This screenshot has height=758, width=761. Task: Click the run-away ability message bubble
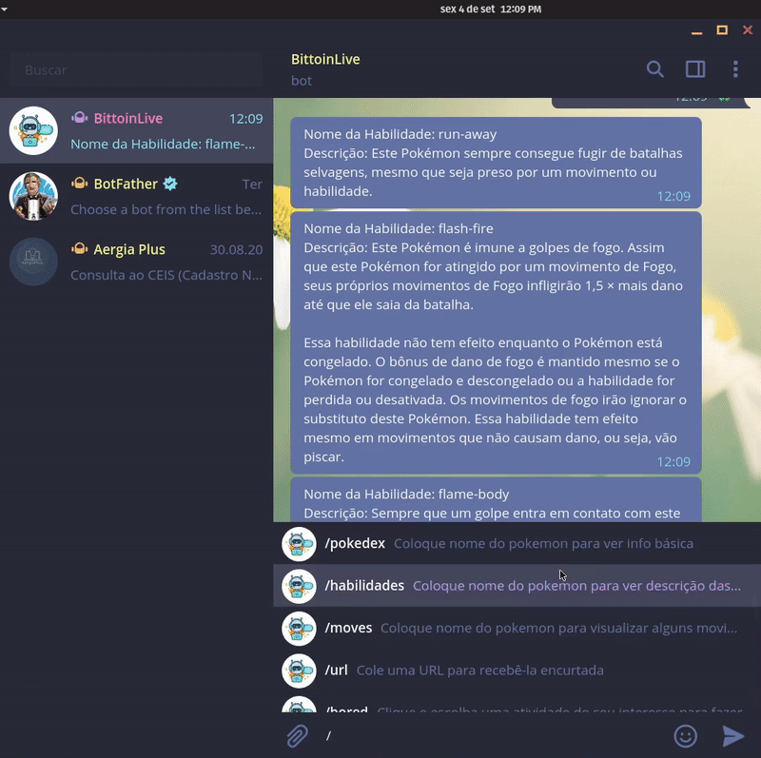496,163
